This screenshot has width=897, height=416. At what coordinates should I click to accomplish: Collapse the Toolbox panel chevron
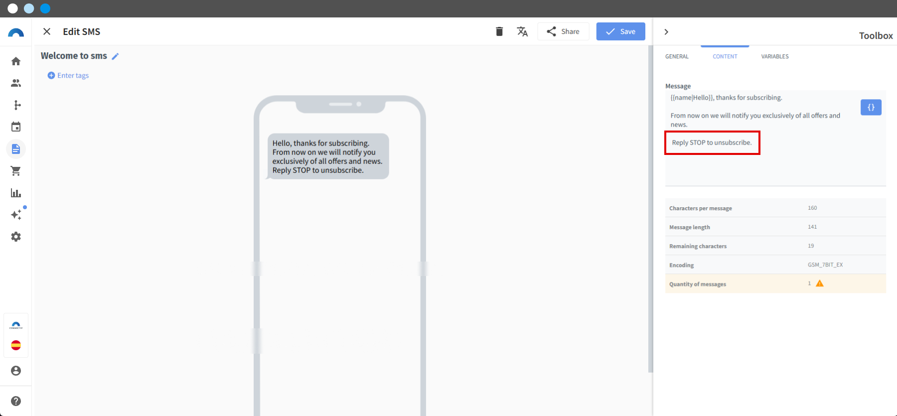666,32
